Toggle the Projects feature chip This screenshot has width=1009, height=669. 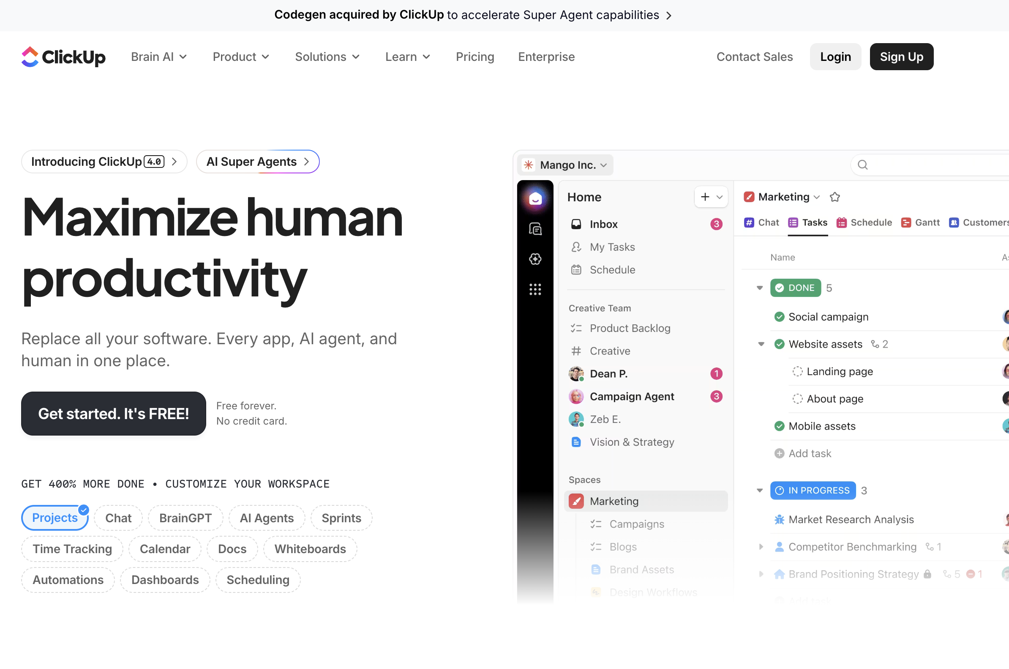pos(55,518)
